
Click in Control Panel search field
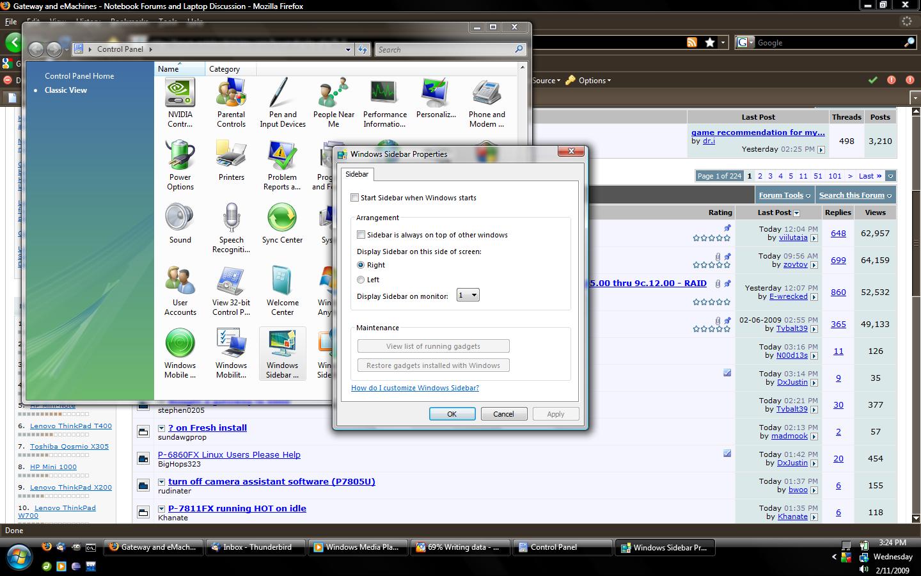pyautogui.click(x=445, y=49)
